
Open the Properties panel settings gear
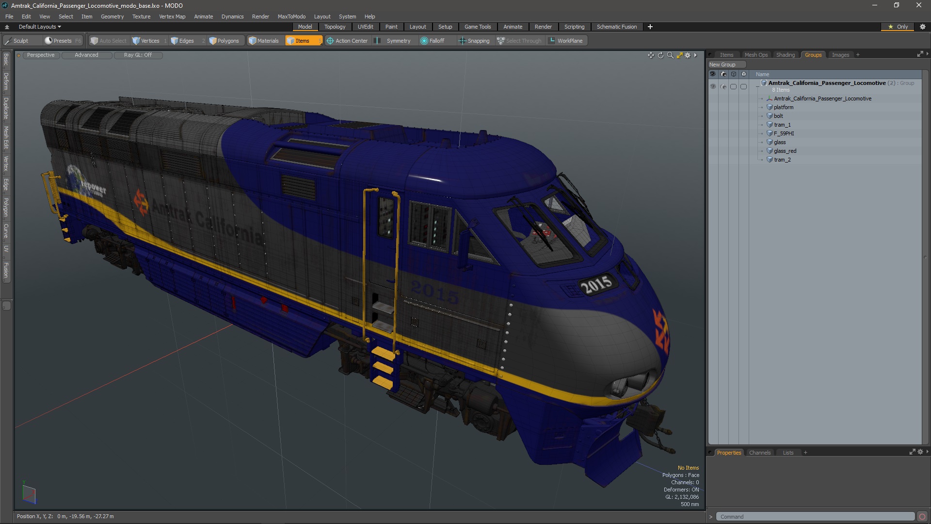click(920, 452)
